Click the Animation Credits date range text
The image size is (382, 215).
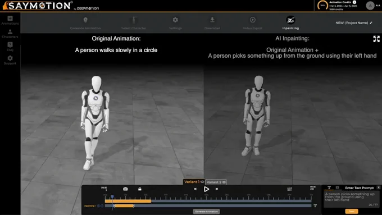[343, 6]
